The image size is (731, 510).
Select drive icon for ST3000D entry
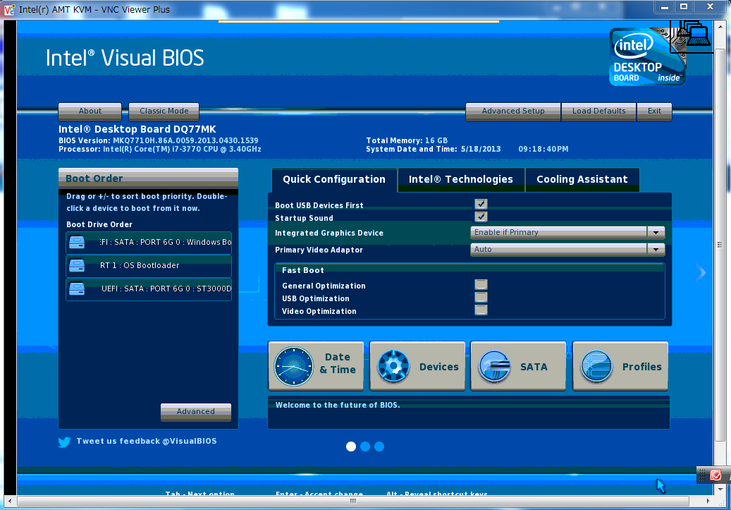pyautogui.click(x=77, y=289)
